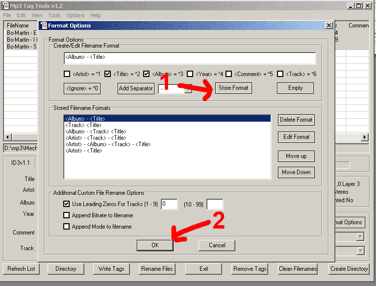Click Delete Format button
This screenshot has height=286, width=376.
[296, 120]
